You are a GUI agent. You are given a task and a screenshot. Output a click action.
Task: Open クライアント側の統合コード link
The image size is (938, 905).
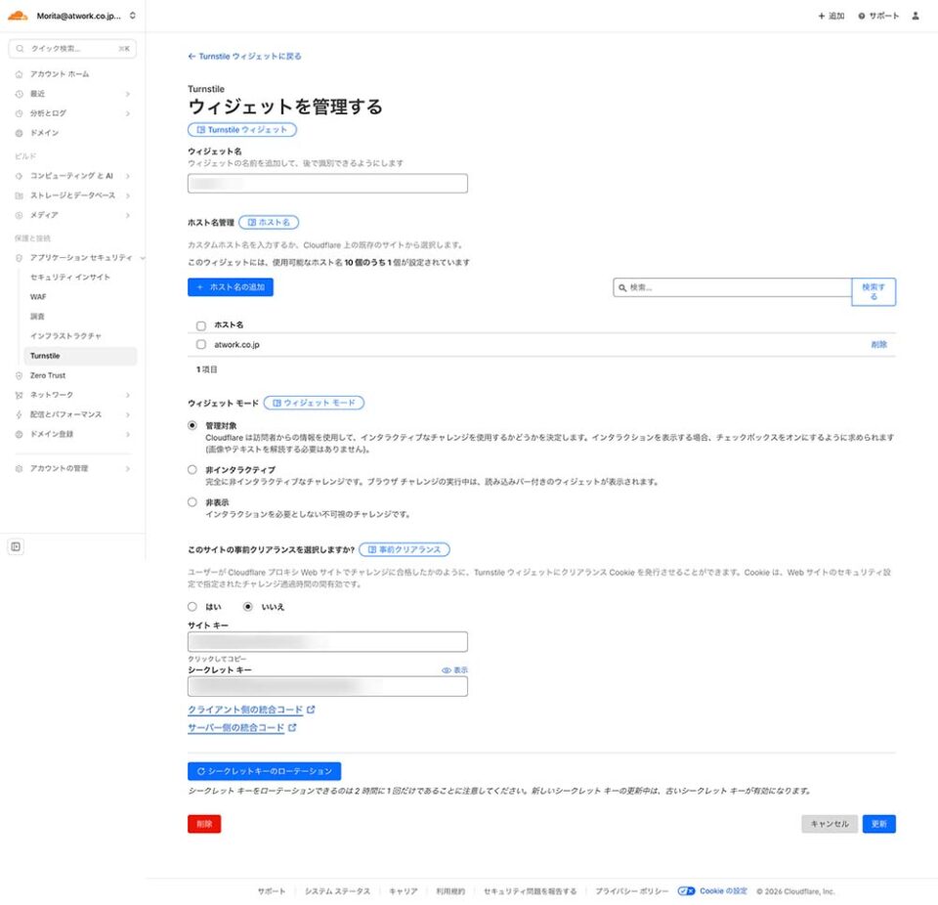(x=245, y=710)
